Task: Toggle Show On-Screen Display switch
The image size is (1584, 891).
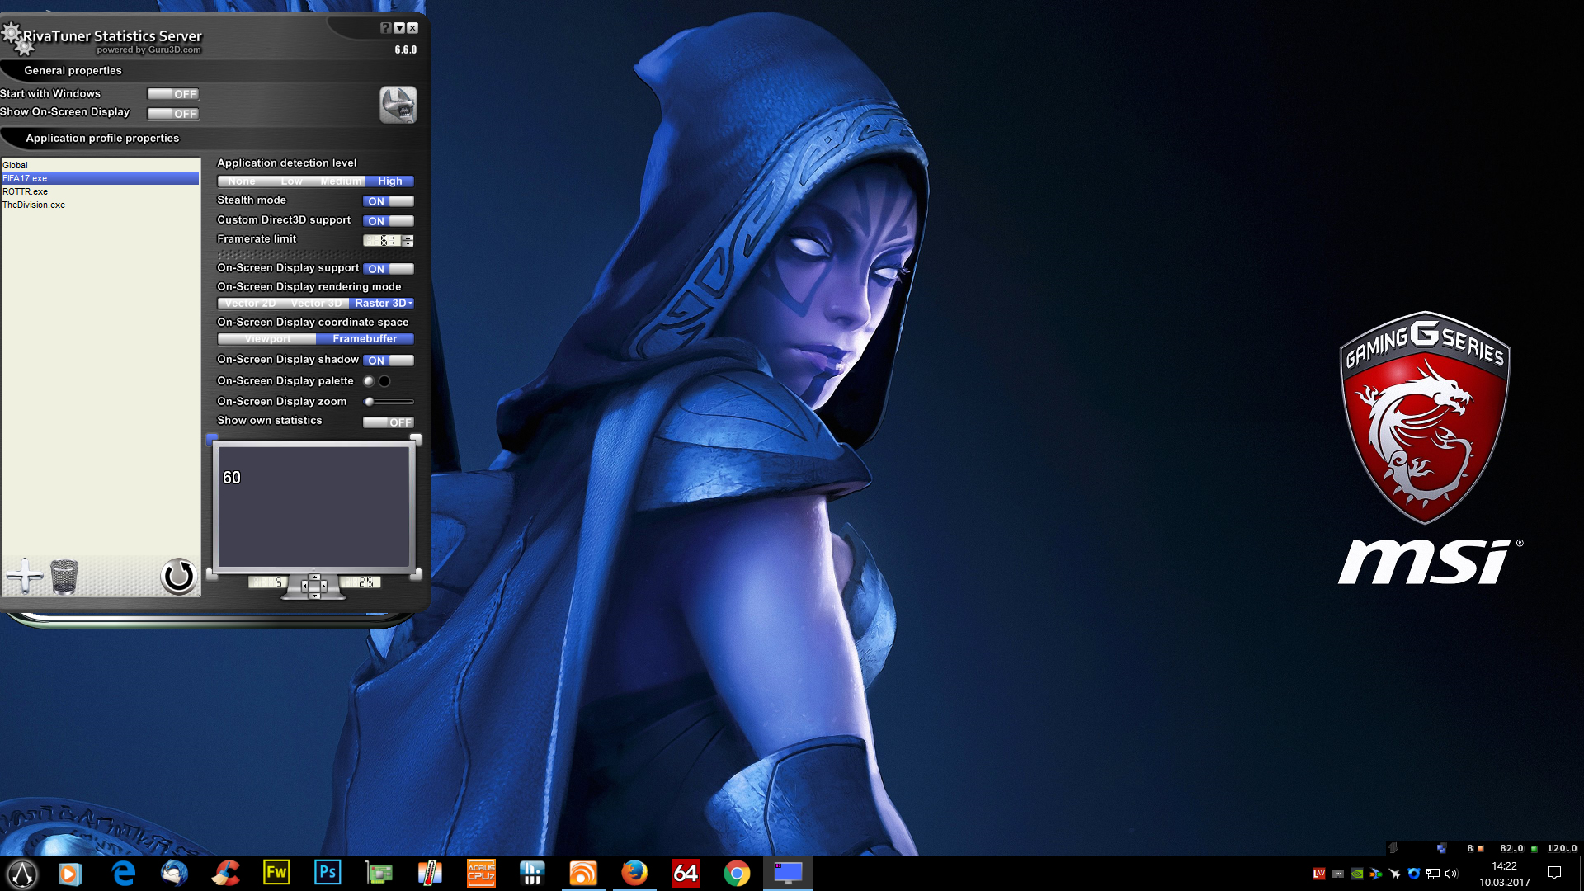Action: (173, 114)
